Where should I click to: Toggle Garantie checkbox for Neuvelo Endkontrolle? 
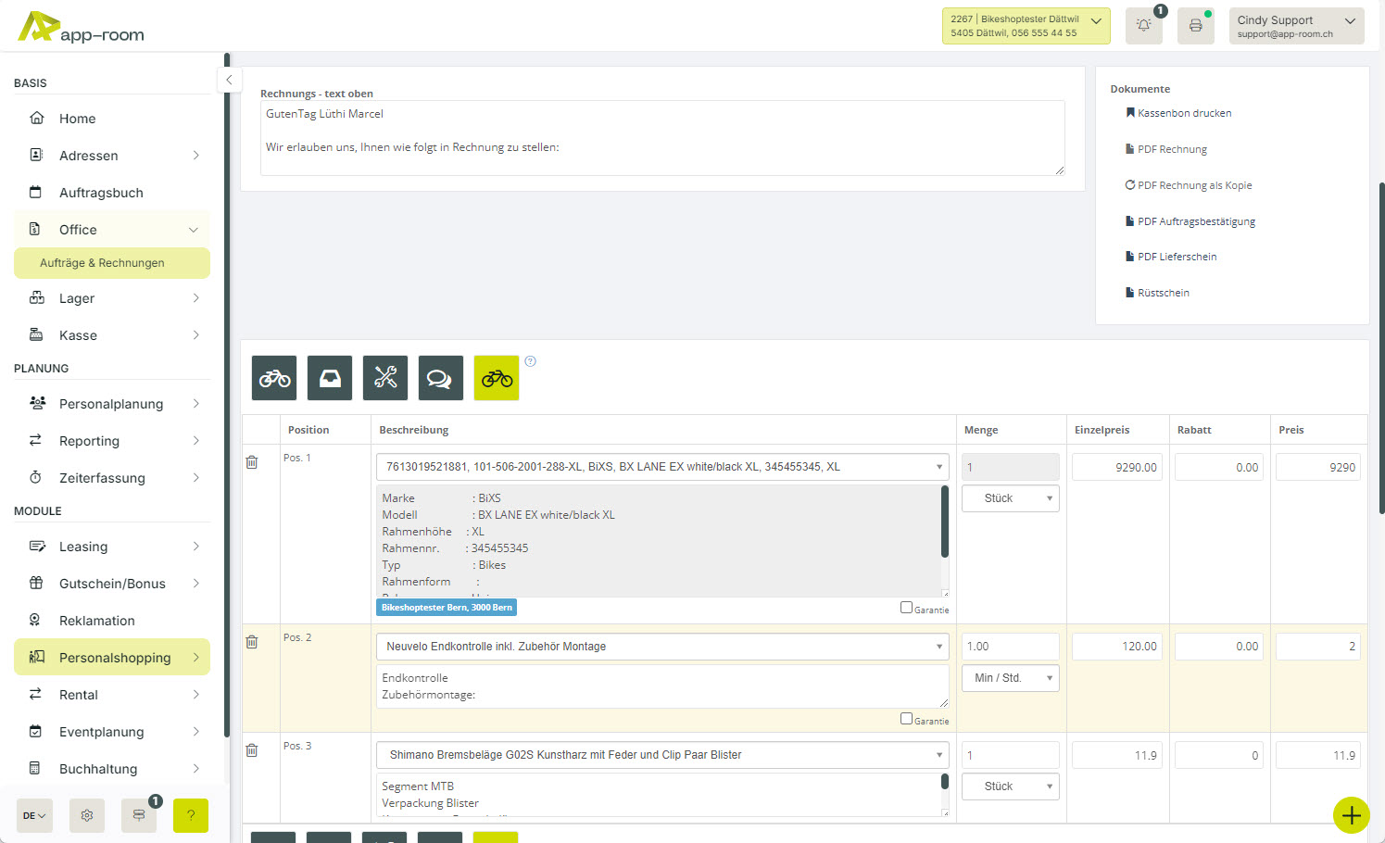point(906,718)
